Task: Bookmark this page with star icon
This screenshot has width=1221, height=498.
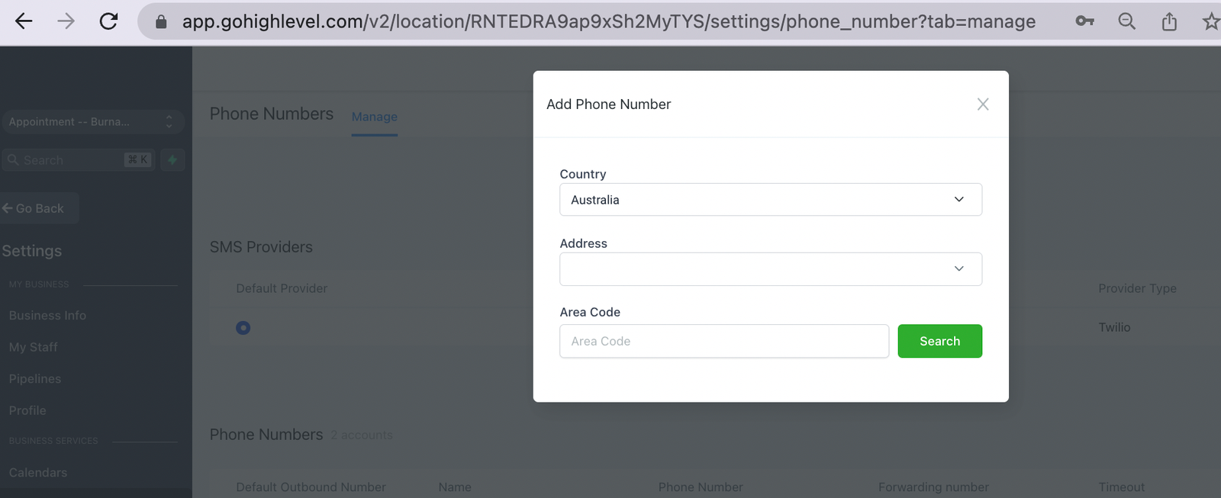Action: (x=1210, y=21)
